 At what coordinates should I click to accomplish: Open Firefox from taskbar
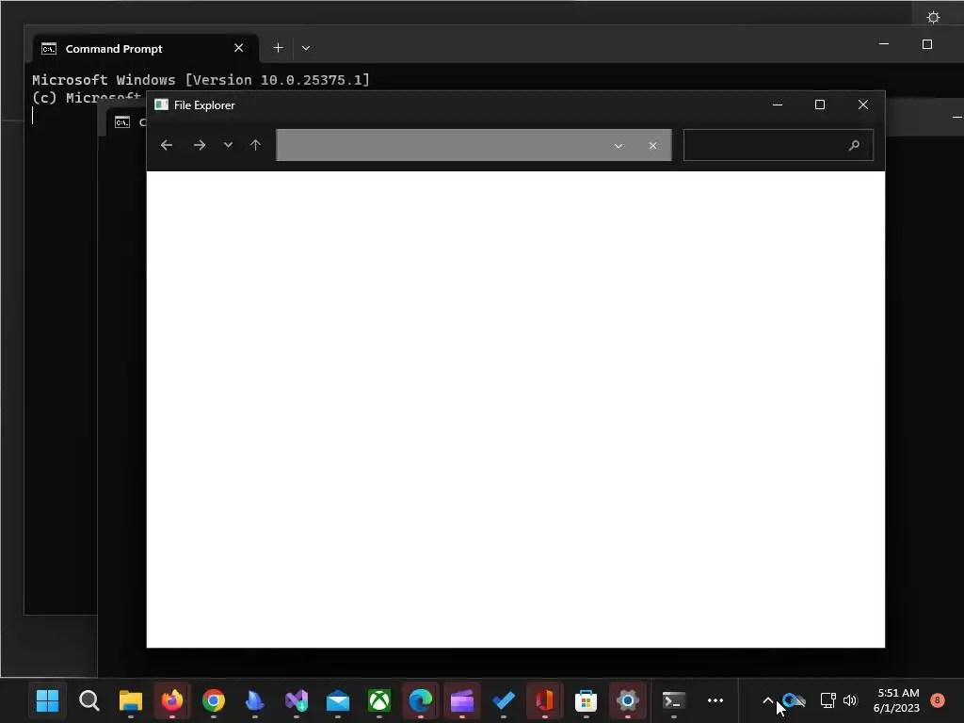click(x=172, y=700)
